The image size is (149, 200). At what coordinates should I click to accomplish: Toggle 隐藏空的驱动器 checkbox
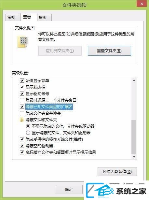[x=22, y=146]
